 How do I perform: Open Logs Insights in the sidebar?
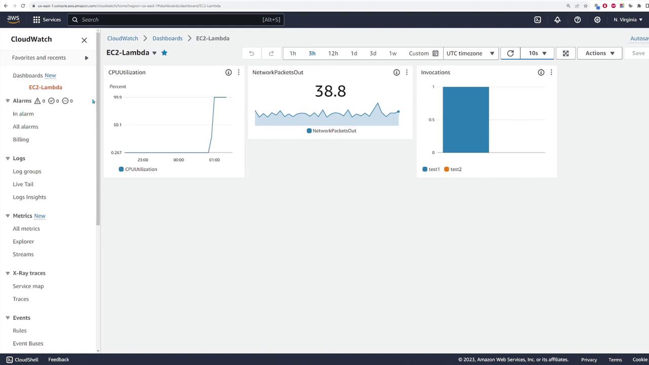(29, 197)
